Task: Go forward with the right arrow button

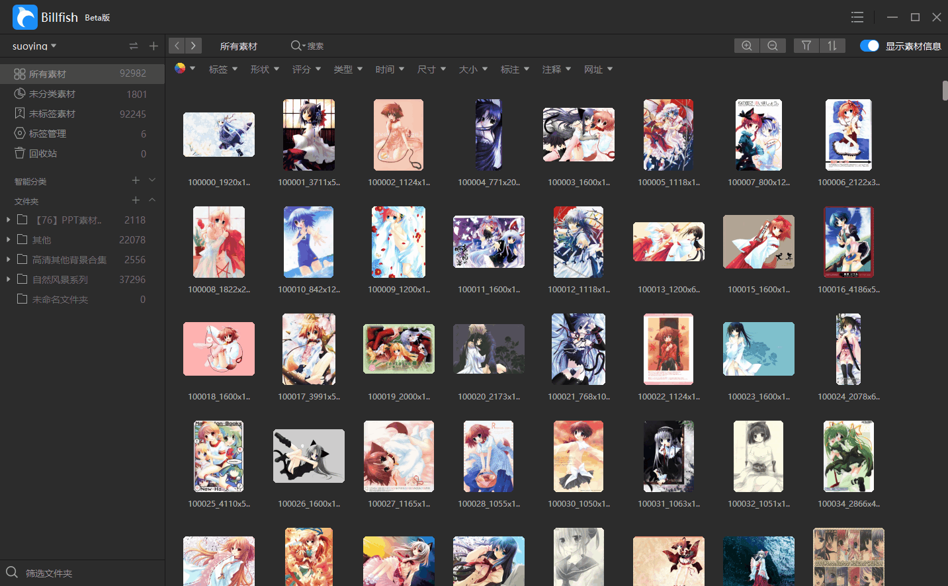Action: tap(193, 46)
